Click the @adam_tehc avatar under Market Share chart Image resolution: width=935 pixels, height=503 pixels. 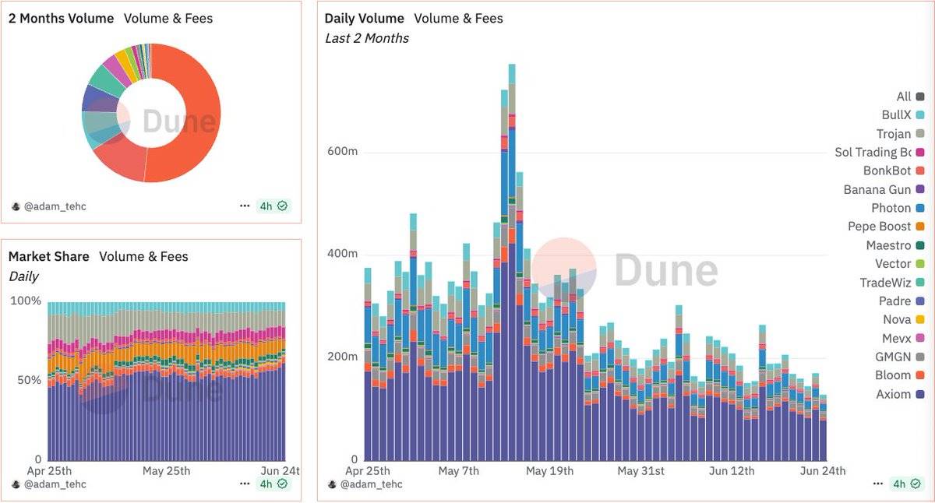point(16,484)
